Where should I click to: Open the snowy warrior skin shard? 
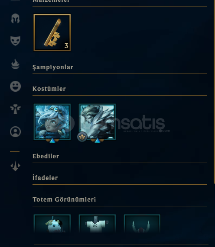coord(97,122)
